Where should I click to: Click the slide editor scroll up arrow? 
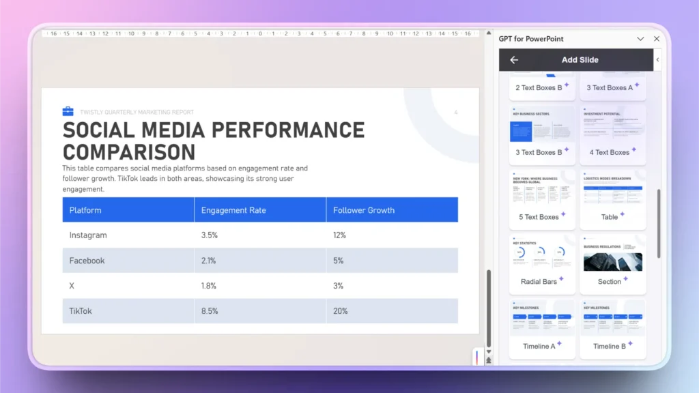[x=489, y=33]
